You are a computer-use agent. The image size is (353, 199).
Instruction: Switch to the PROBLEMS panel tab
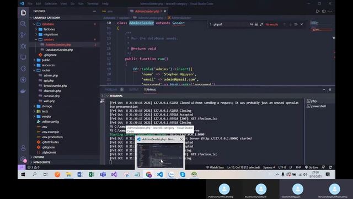[x=111, y=90]
